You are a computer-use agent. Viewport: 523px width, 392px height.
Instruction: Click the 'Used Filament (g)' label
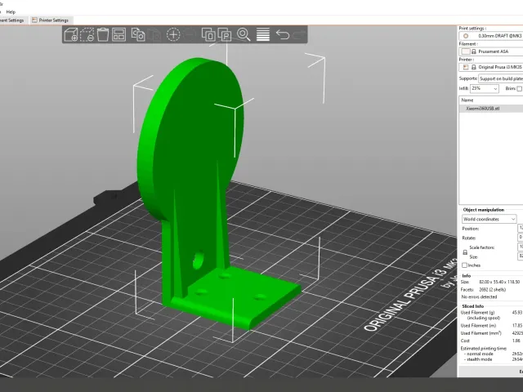point(477,313)
